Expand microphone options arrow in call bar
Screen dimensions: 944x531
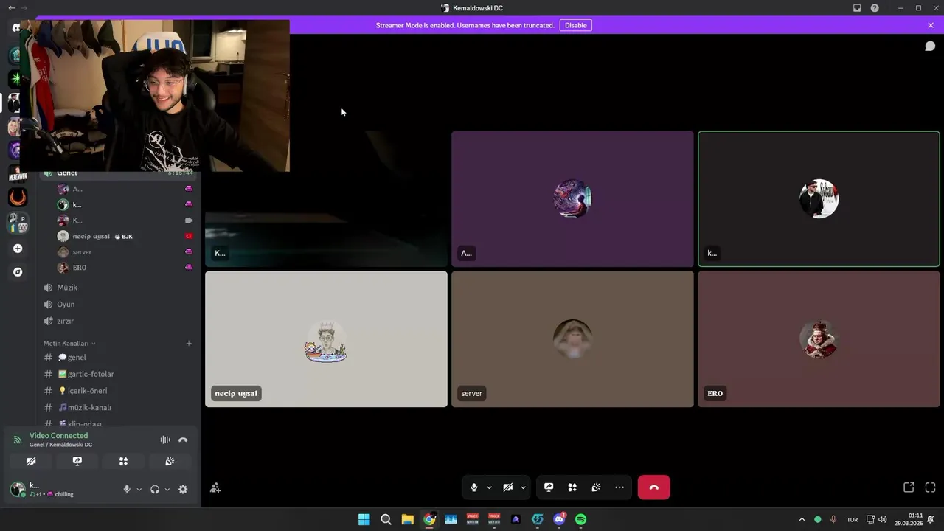(x=488, y=487)
